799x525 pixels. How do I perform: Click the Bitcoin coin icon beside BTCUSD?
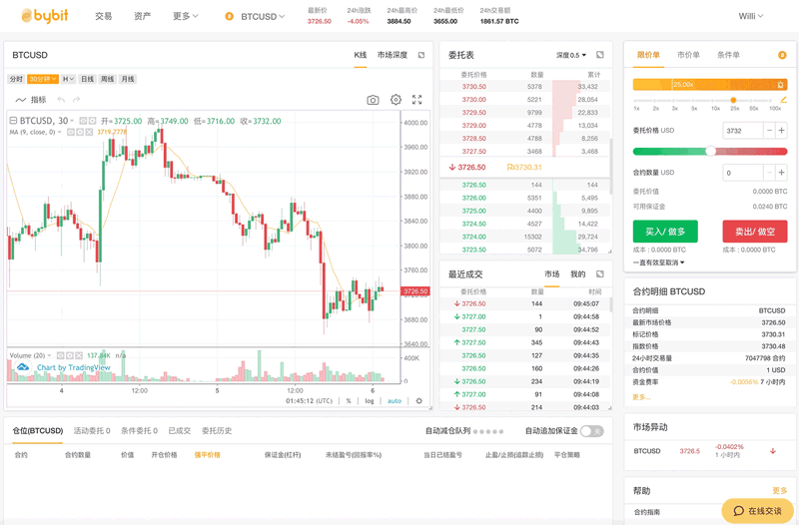point(230,16)
